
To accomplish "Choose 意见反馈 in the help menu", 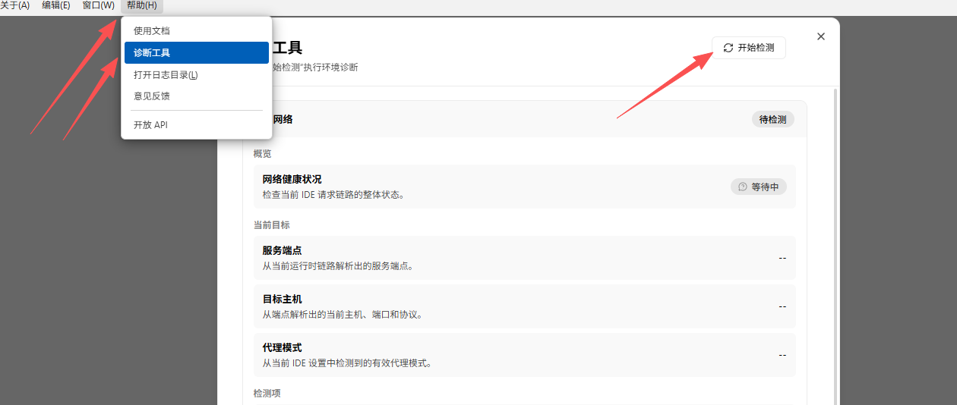I will click(x=197, y=96).
